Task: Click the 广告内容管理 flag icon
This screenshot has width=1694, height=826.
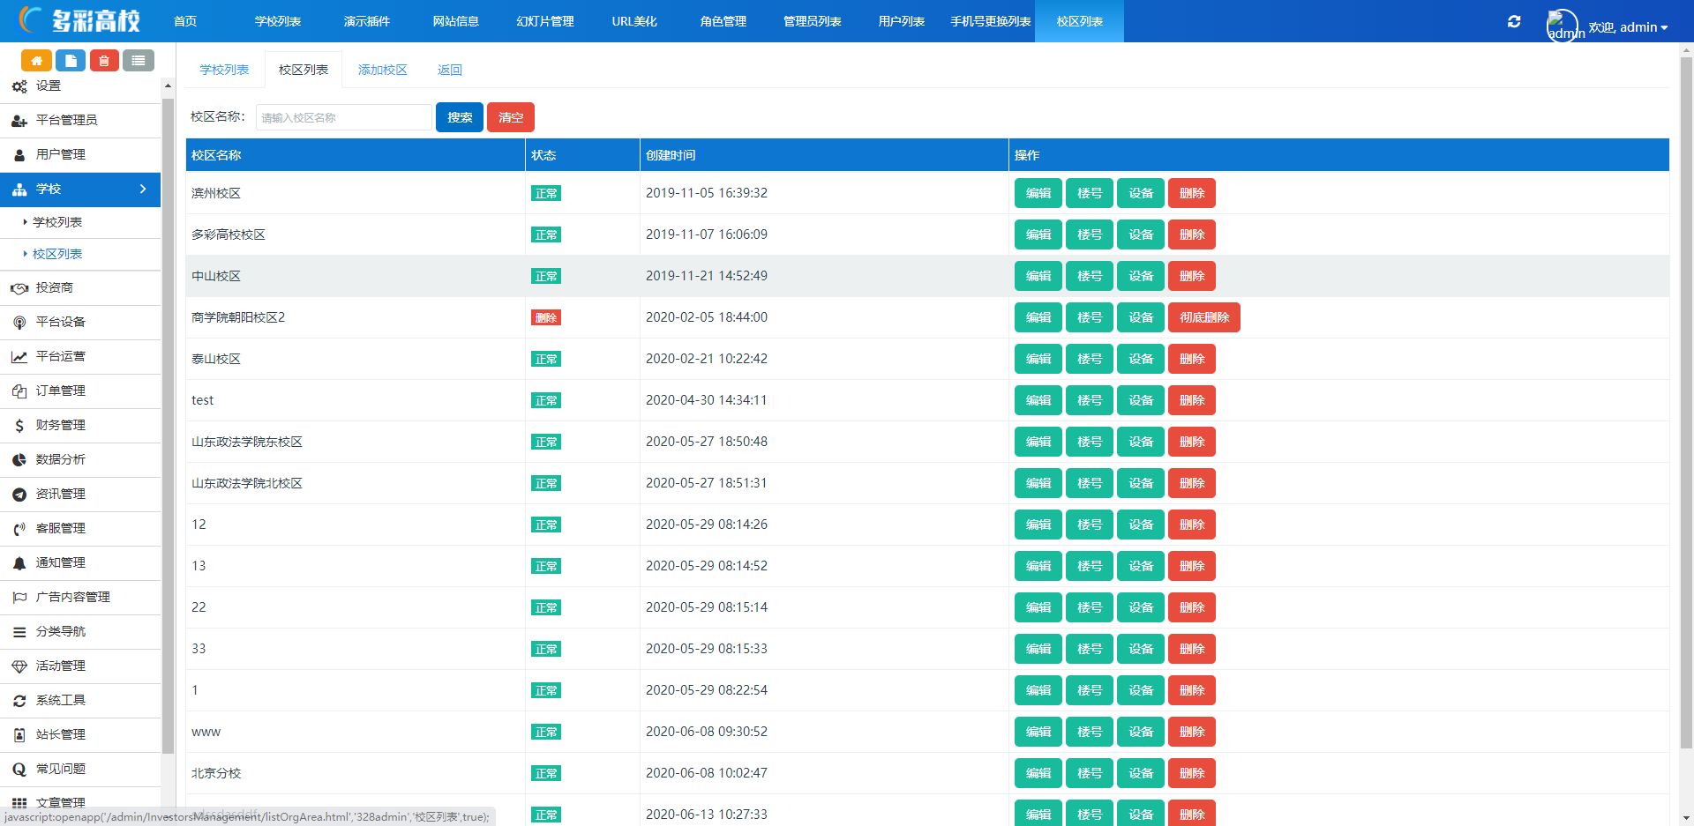Action: pyautogui.click(x=19, y=598)
